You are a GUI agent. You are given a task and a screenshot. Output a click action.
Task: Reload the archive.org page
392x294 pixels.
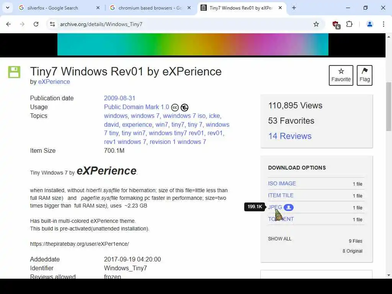pyautogui.click(x=36, y=24)
